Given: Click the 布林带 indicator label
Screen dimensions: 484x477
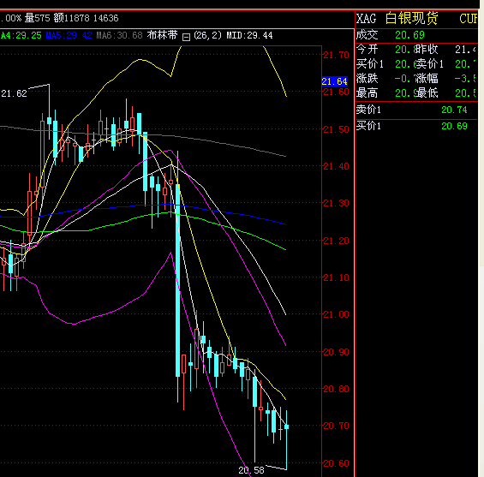Looking at the screenshot, I should click(x=163, y=35).
